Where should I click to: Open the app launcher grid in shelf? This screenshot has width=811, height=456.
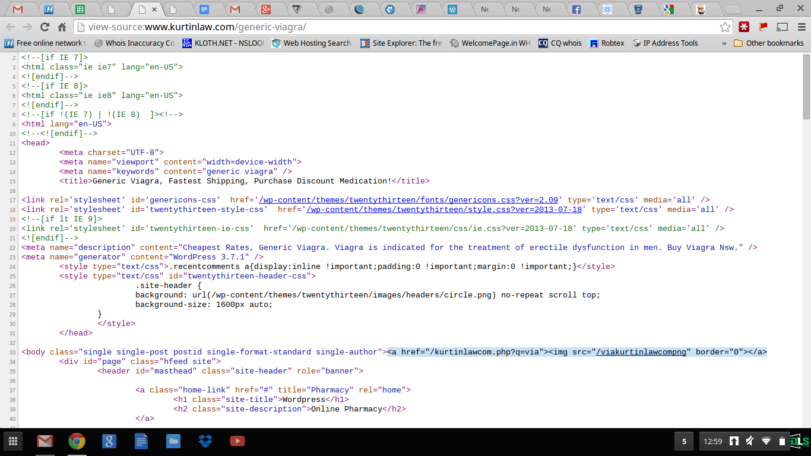pos(12,441)
